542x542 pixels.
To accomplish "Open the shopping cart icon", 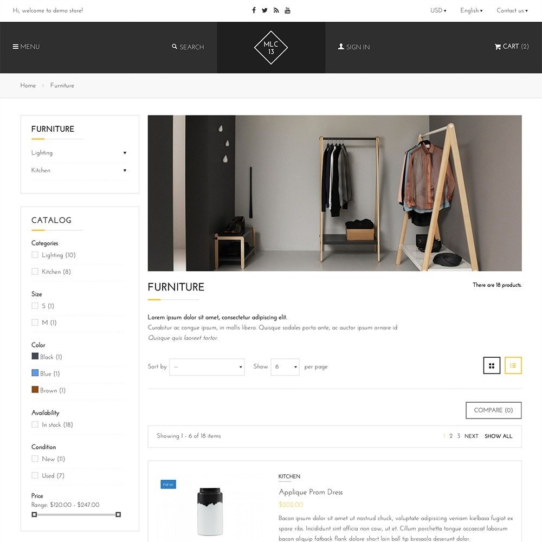I will coord(498,47).
